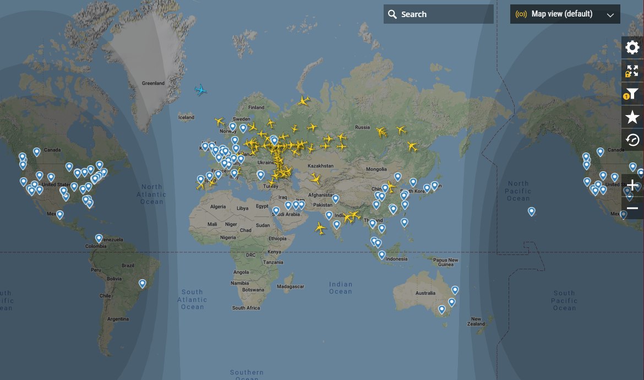This screenshot has width=644, height=380.
Task: Open the airport pin in North Pacific Ocean
Action: tap(532, 211)
